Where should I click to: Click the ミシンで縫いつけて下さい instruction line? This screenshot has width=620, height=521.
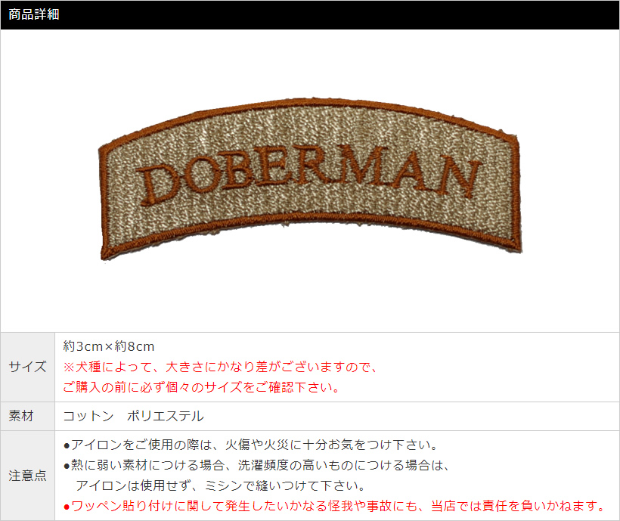[220, 485]
